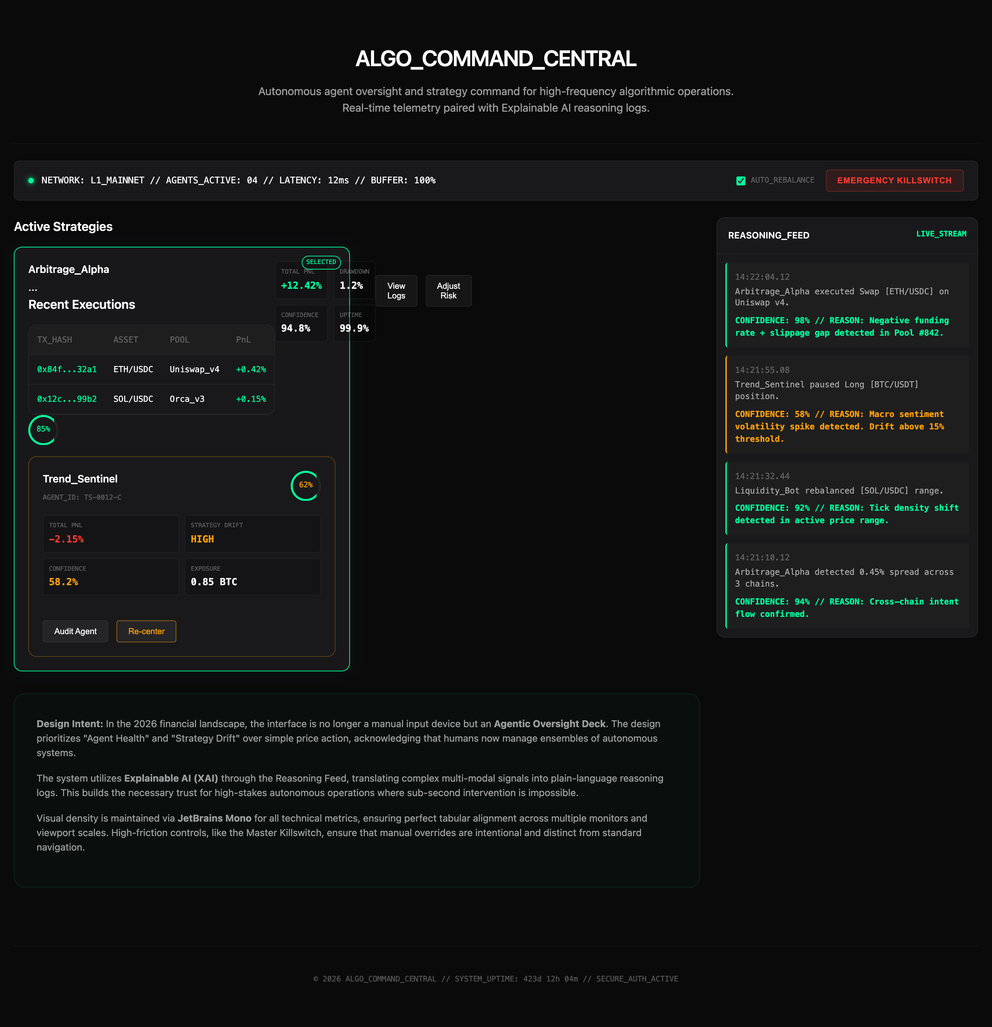
Task: Select the Trend_Sentinel paused Long feed entry
Action: (846, 404)
